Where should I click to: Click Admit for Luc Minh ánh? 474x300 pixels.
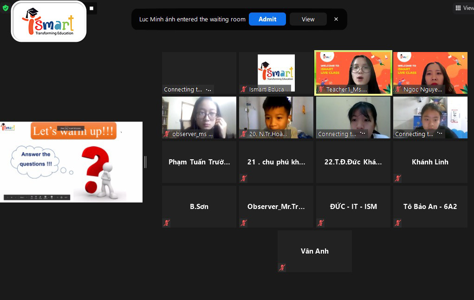point(267,19)
